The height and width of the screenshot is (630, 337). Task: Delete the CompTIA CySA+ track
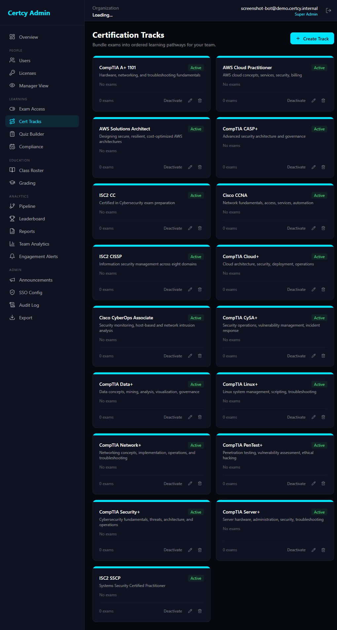(x=323, y=356)
